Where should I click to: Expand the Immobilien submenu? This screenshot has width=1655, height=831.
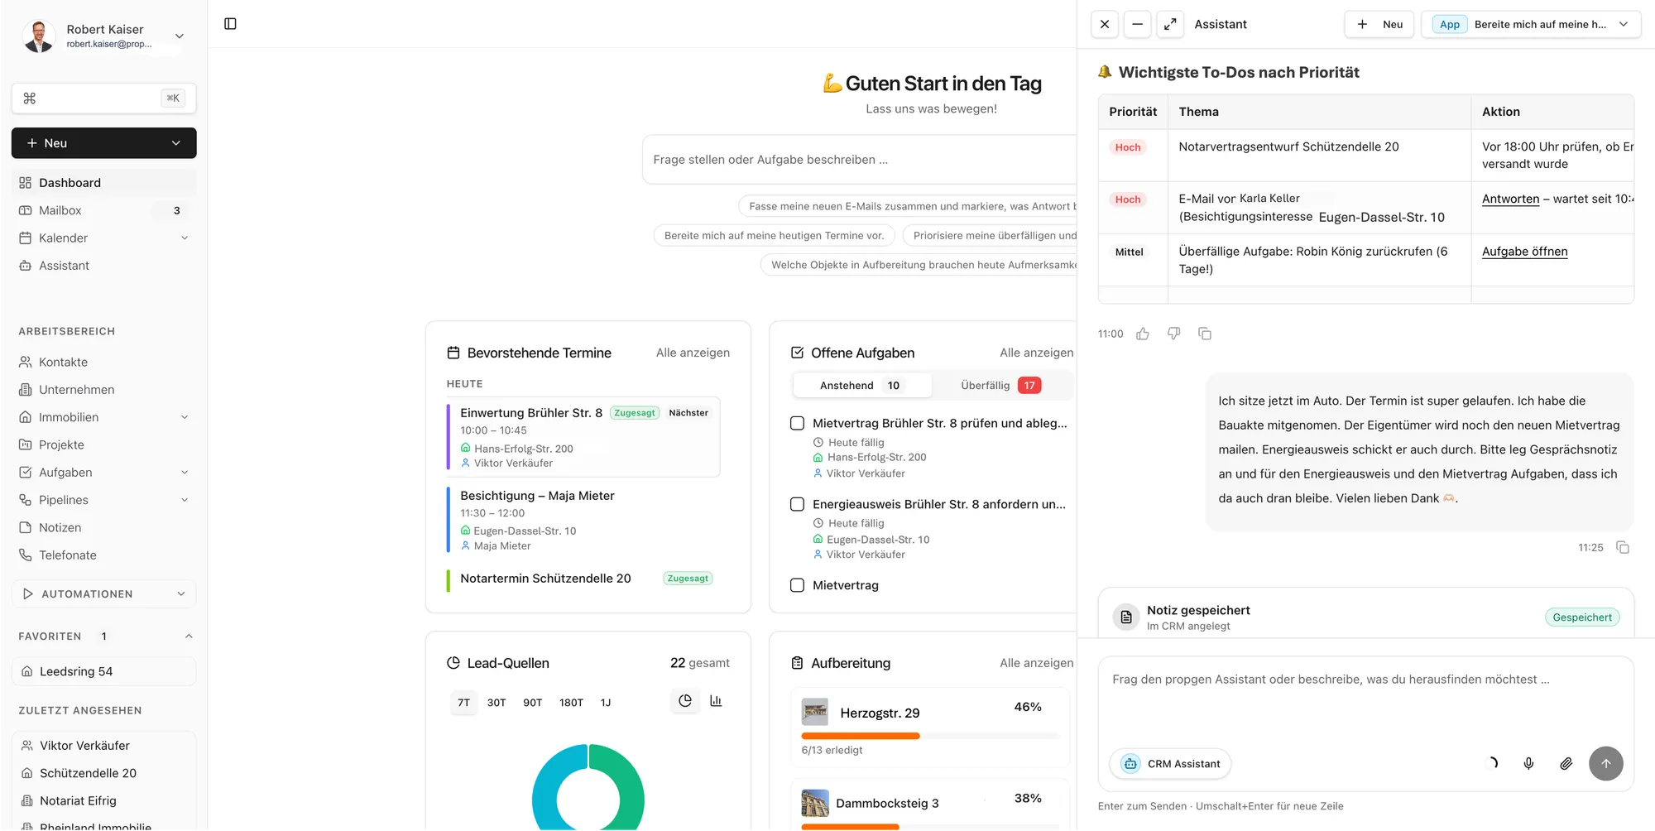click(185, 417)
